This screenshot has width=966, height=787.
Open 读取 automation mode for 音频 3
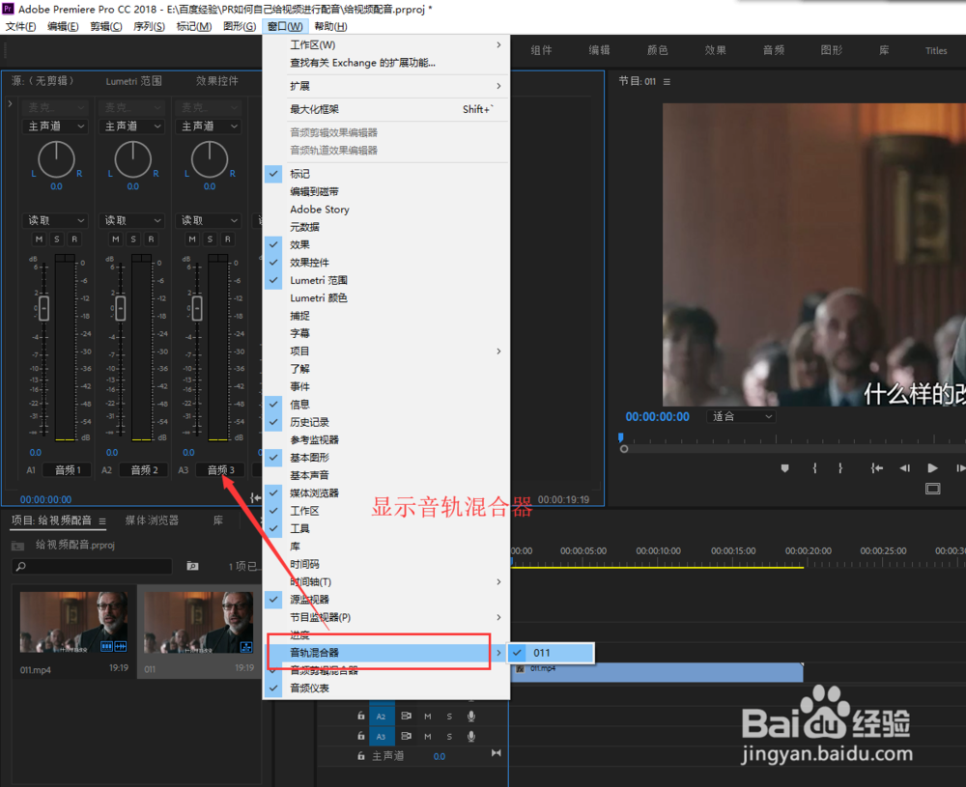(209, 220)
